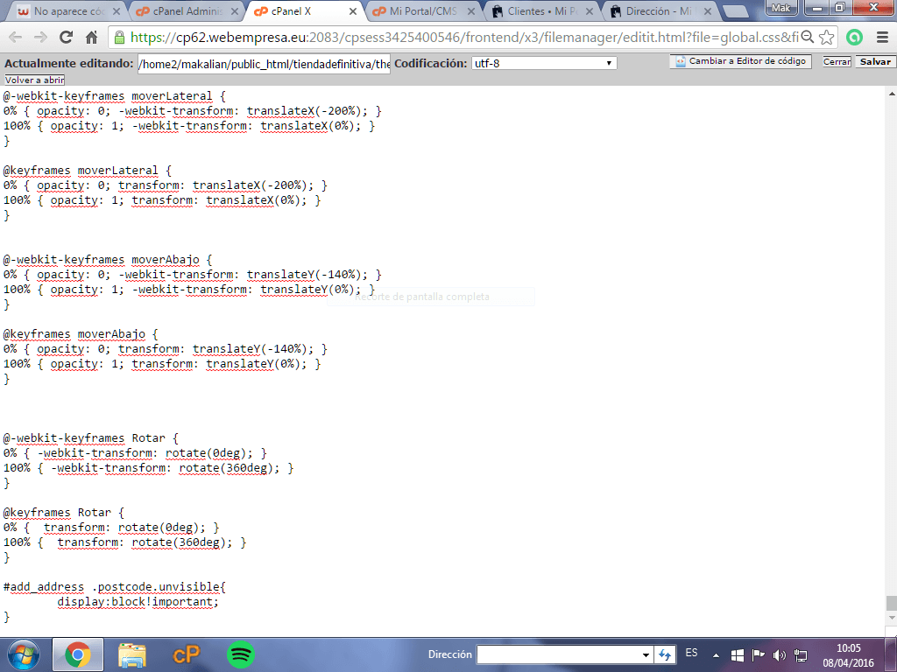Click the taskbar Dirección input field
Image resolution: width=897 pixels, height=672 pixels.
pyautogui.click(x=559, y=654)
